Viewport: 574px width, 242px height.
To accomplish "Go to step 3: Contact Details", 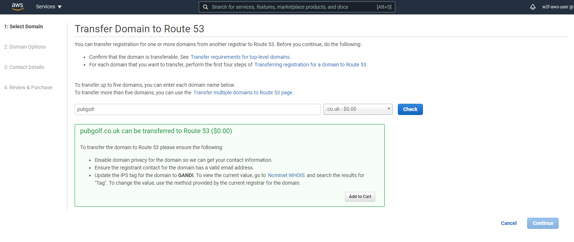I will tap(24, 67).
